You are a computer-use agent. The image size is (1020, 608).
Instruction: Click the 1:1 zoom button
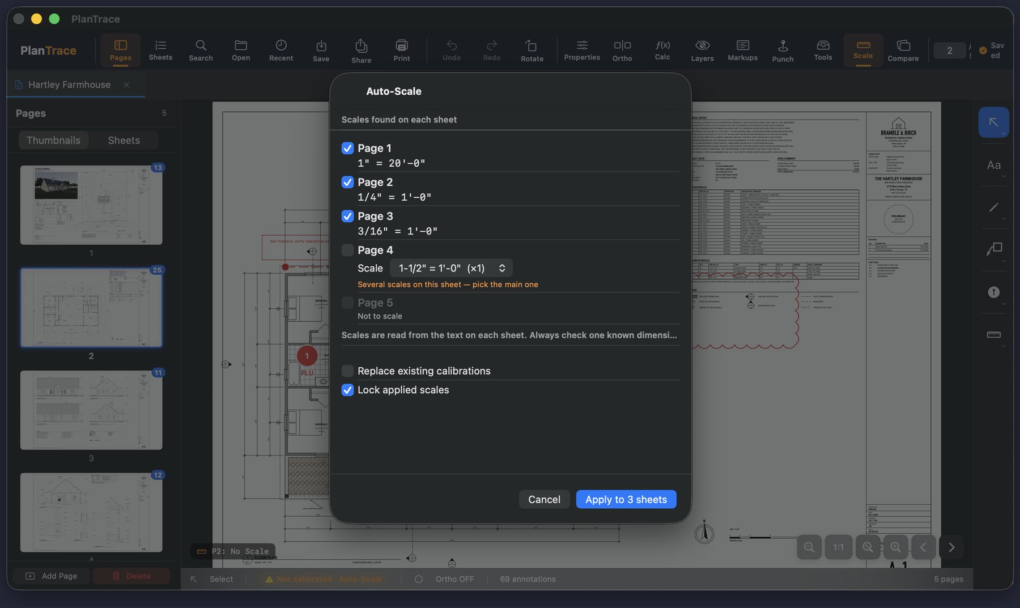(x=838, y=547)
